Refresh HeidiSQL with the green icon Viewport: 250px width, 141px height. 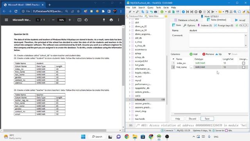click(x=162, y=12)
